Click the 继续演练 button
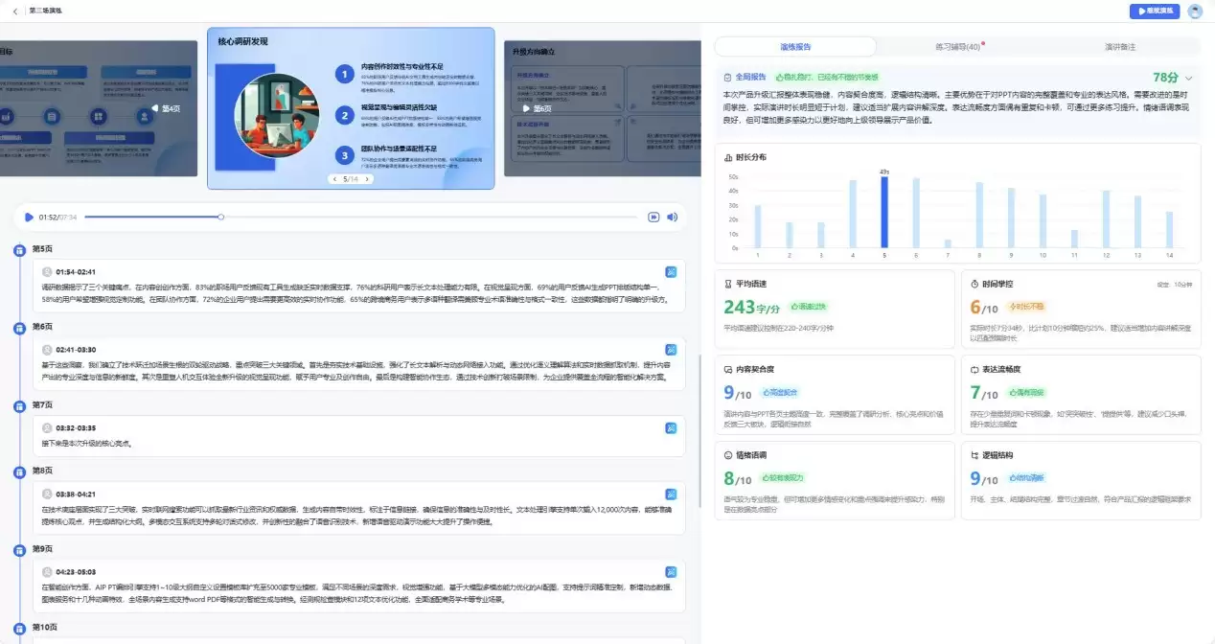 (x=1154, y=11)
